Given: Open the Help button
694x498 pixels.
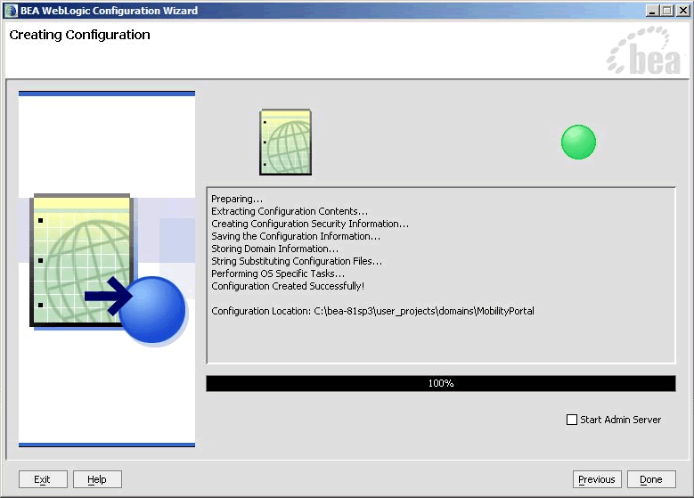Looking at the screenshot, I should 97,479.
